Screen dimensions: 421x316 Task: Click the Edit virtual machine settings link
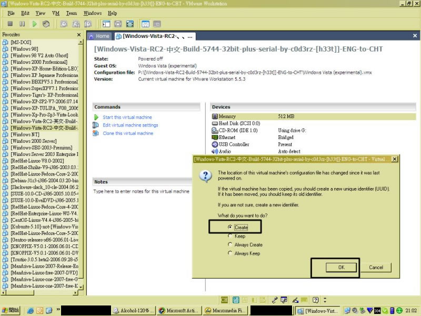131,125
